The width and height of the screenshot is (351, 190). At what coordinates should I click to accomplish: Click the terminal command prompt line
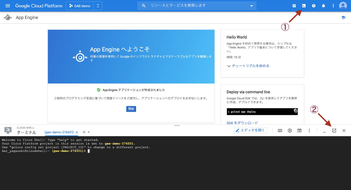point(46,151)
